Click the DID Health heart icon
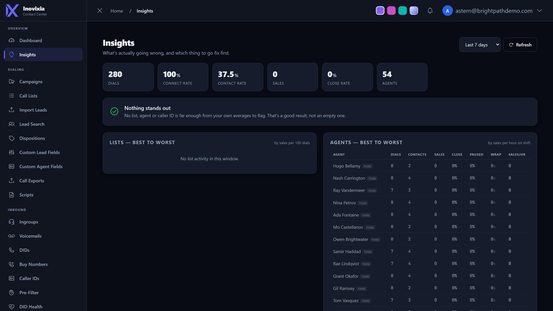Image resolution: width=553 pixels, height=311 pixels. (x=11, y=307)
